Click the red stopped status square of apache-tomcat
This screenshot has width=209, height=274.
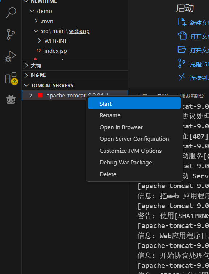40,95
